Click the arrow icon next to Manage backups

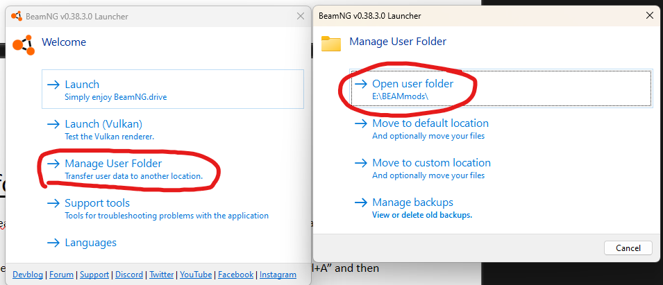click(x=361, y=202)
